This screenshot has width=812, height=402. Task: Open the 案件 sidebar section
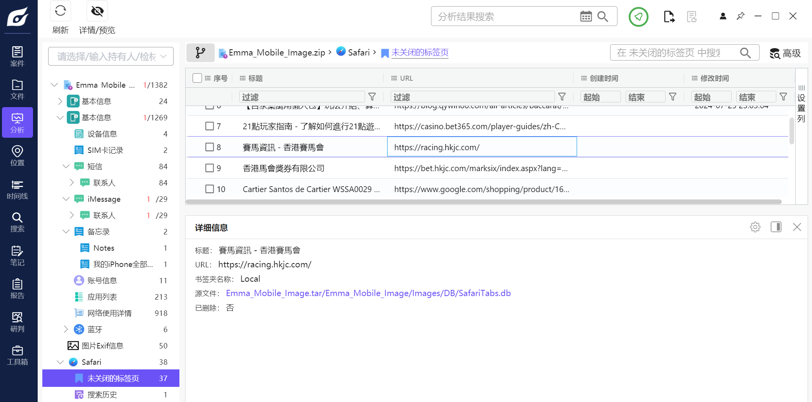(17, 57)
